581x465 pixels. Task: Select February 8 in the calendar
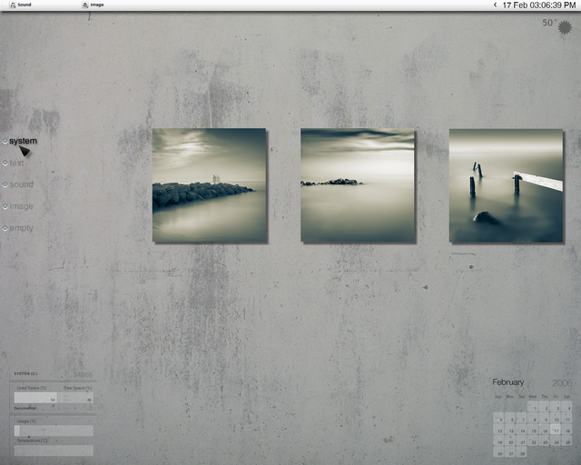coord(533,418)
